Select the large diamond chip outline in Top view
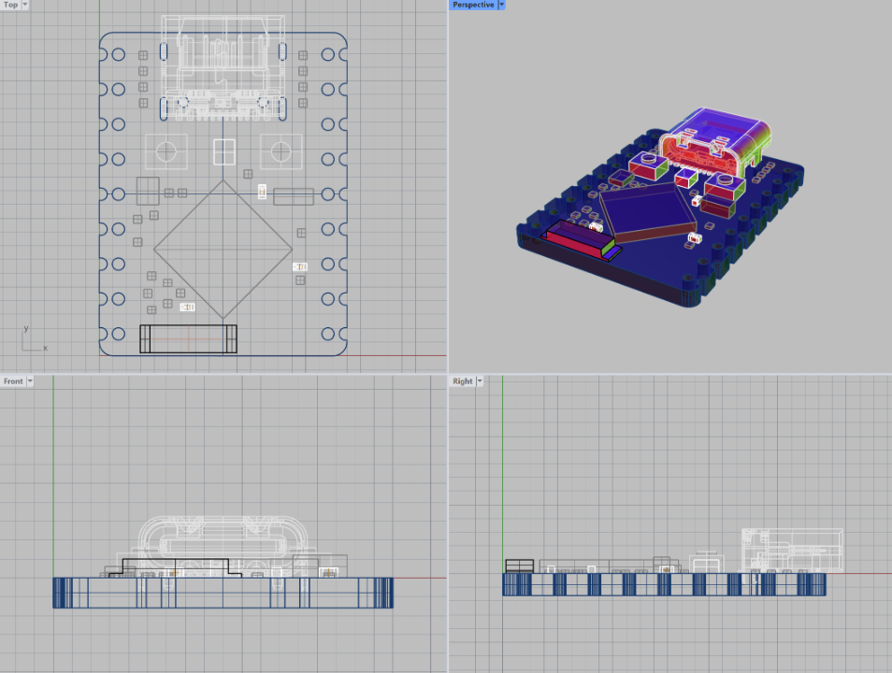 pos(223,250)
